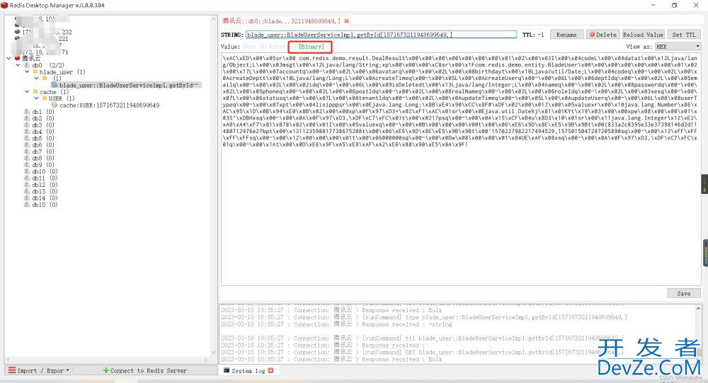Select the db1 (0) database row

pos(43,112)
